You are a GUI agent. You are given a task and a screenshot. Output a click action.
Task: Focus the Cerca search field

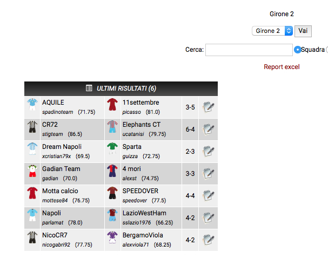pos(249,50)
